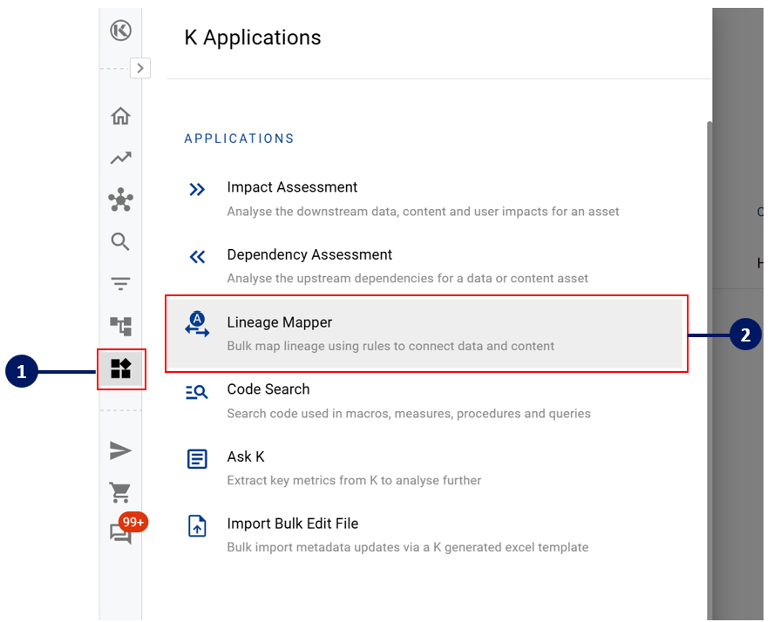Open the K Applications grid icon
774x622 pixels.
click(120, 368)
